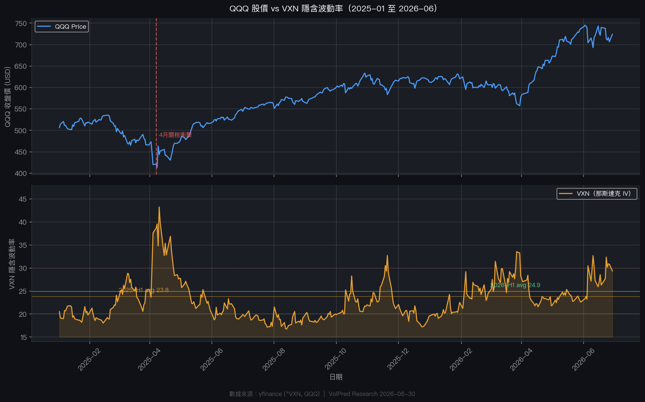
Task: Click the '600' tick on QQQ axis
Action: tap(21, 87)
